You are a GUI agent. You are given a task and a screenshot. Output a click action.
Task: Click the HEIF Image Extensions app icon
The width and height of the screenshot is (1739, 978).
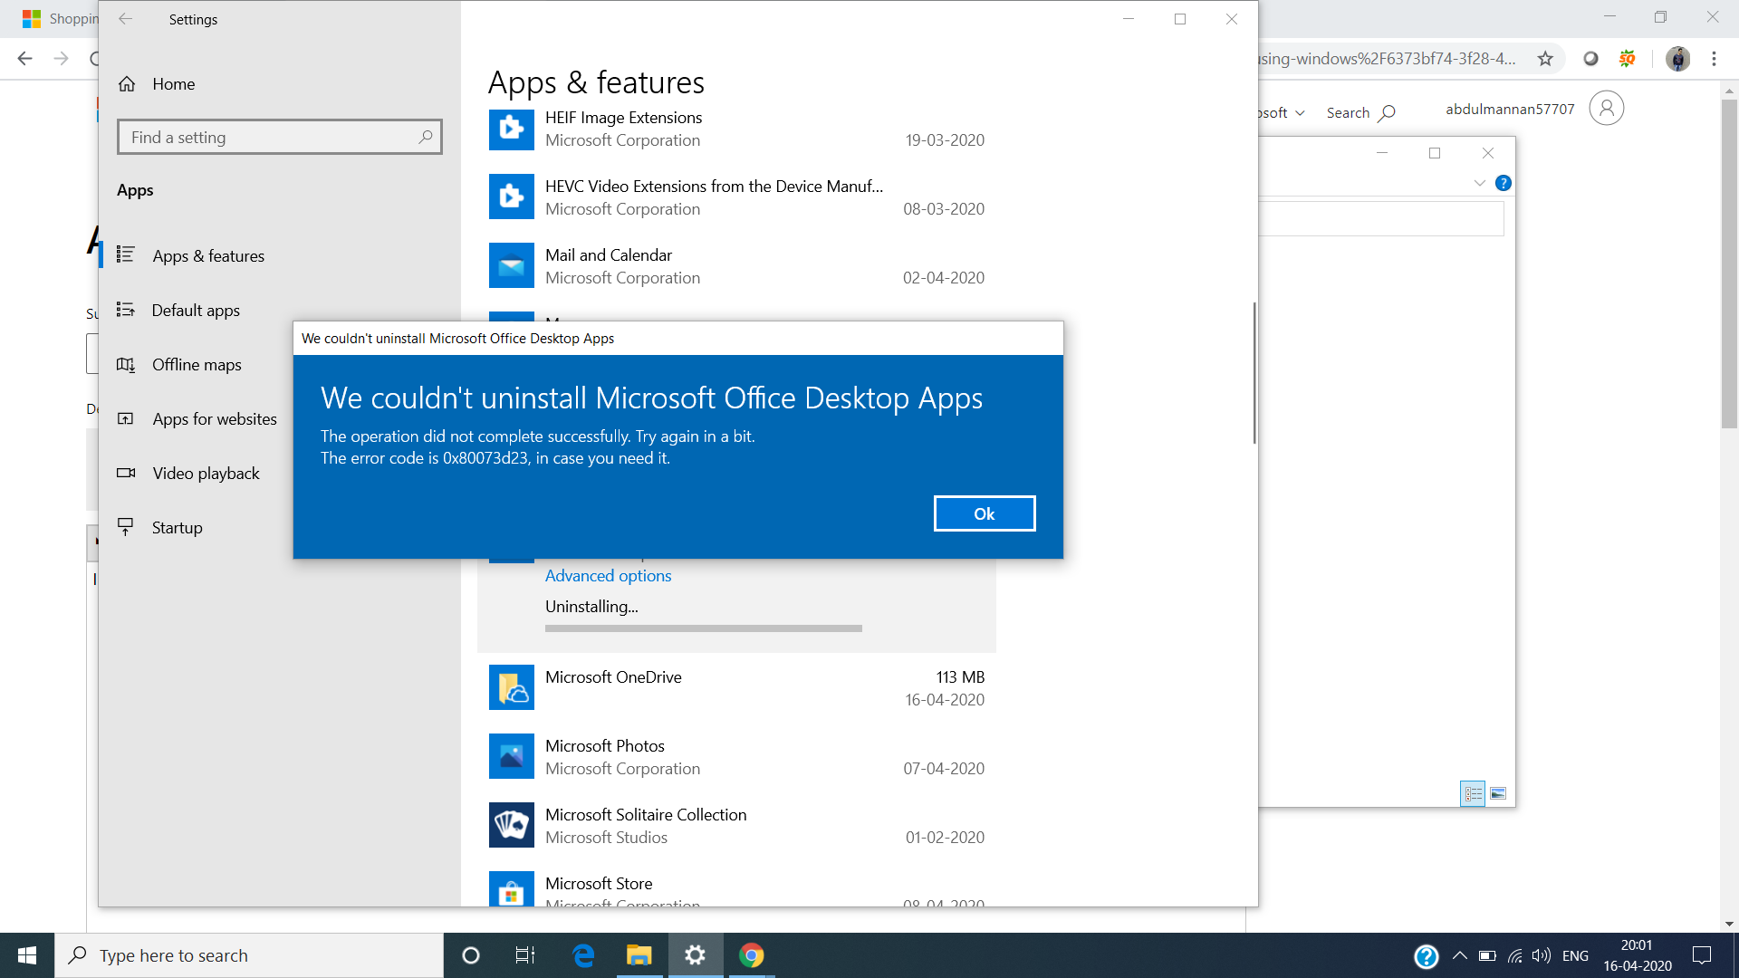click(512, 129)
